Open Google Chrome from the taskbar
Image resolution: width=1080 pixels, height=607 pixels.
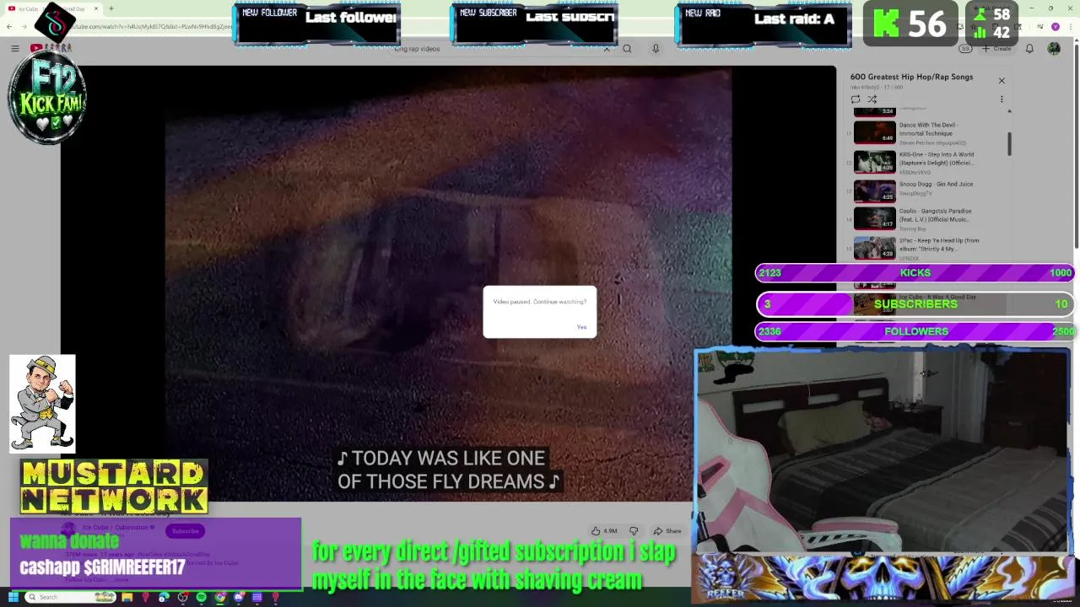pos(220,597)
